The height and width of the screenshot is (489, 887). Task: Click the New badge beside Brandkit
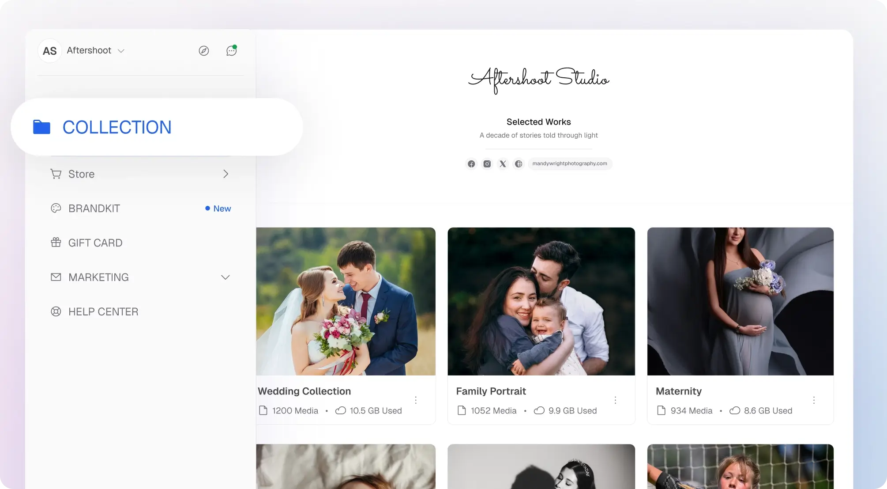(x=218, y=208)
